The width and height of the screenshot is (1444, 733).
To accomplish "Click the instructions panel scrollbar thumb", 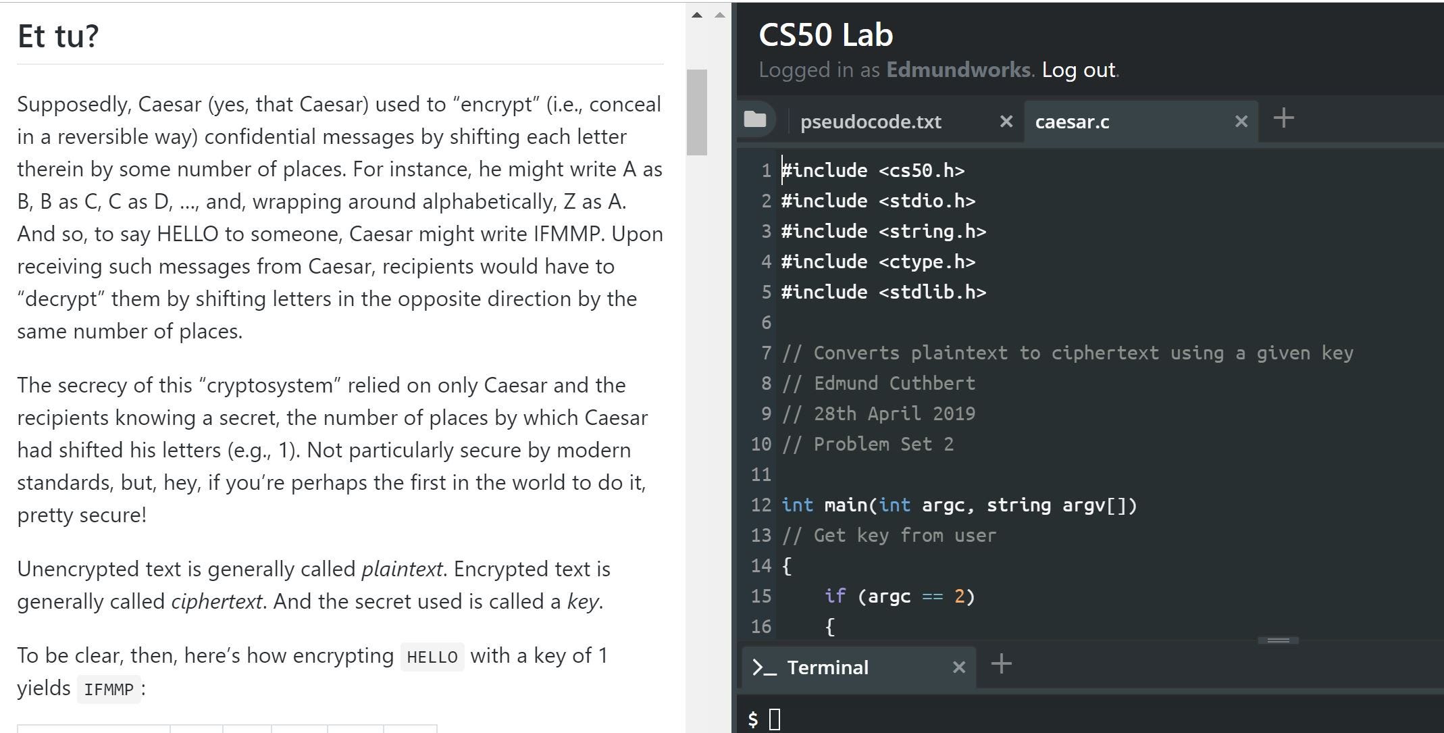I will [x=696, y=112].
